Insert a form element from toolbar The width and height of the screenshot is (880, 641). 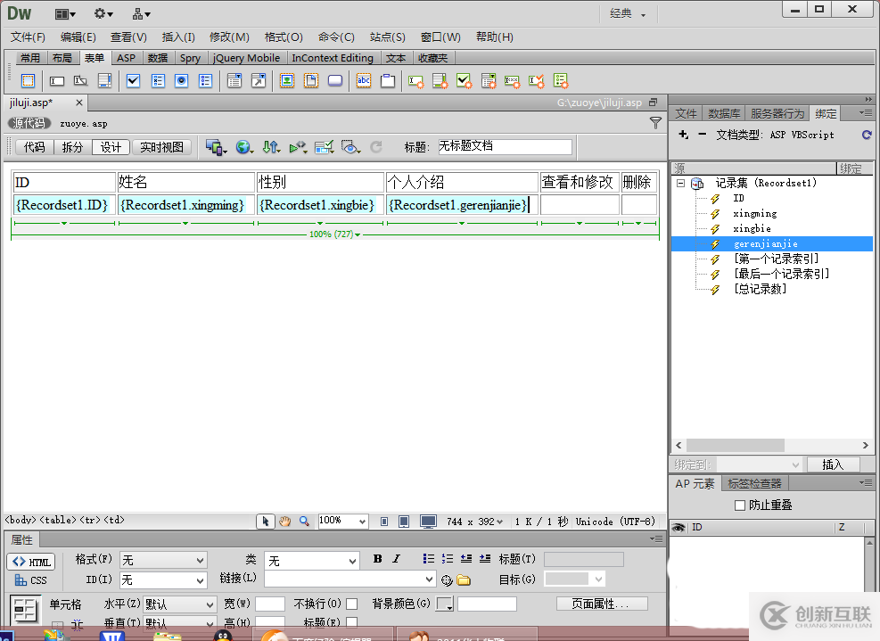[28, 81]
